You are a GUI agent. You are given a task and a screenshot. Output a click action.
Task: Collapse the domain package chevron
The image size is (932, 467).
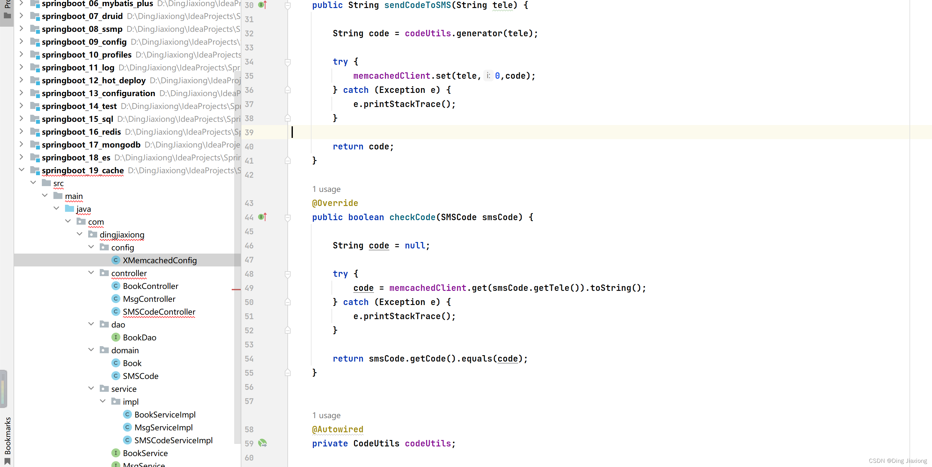91,350
